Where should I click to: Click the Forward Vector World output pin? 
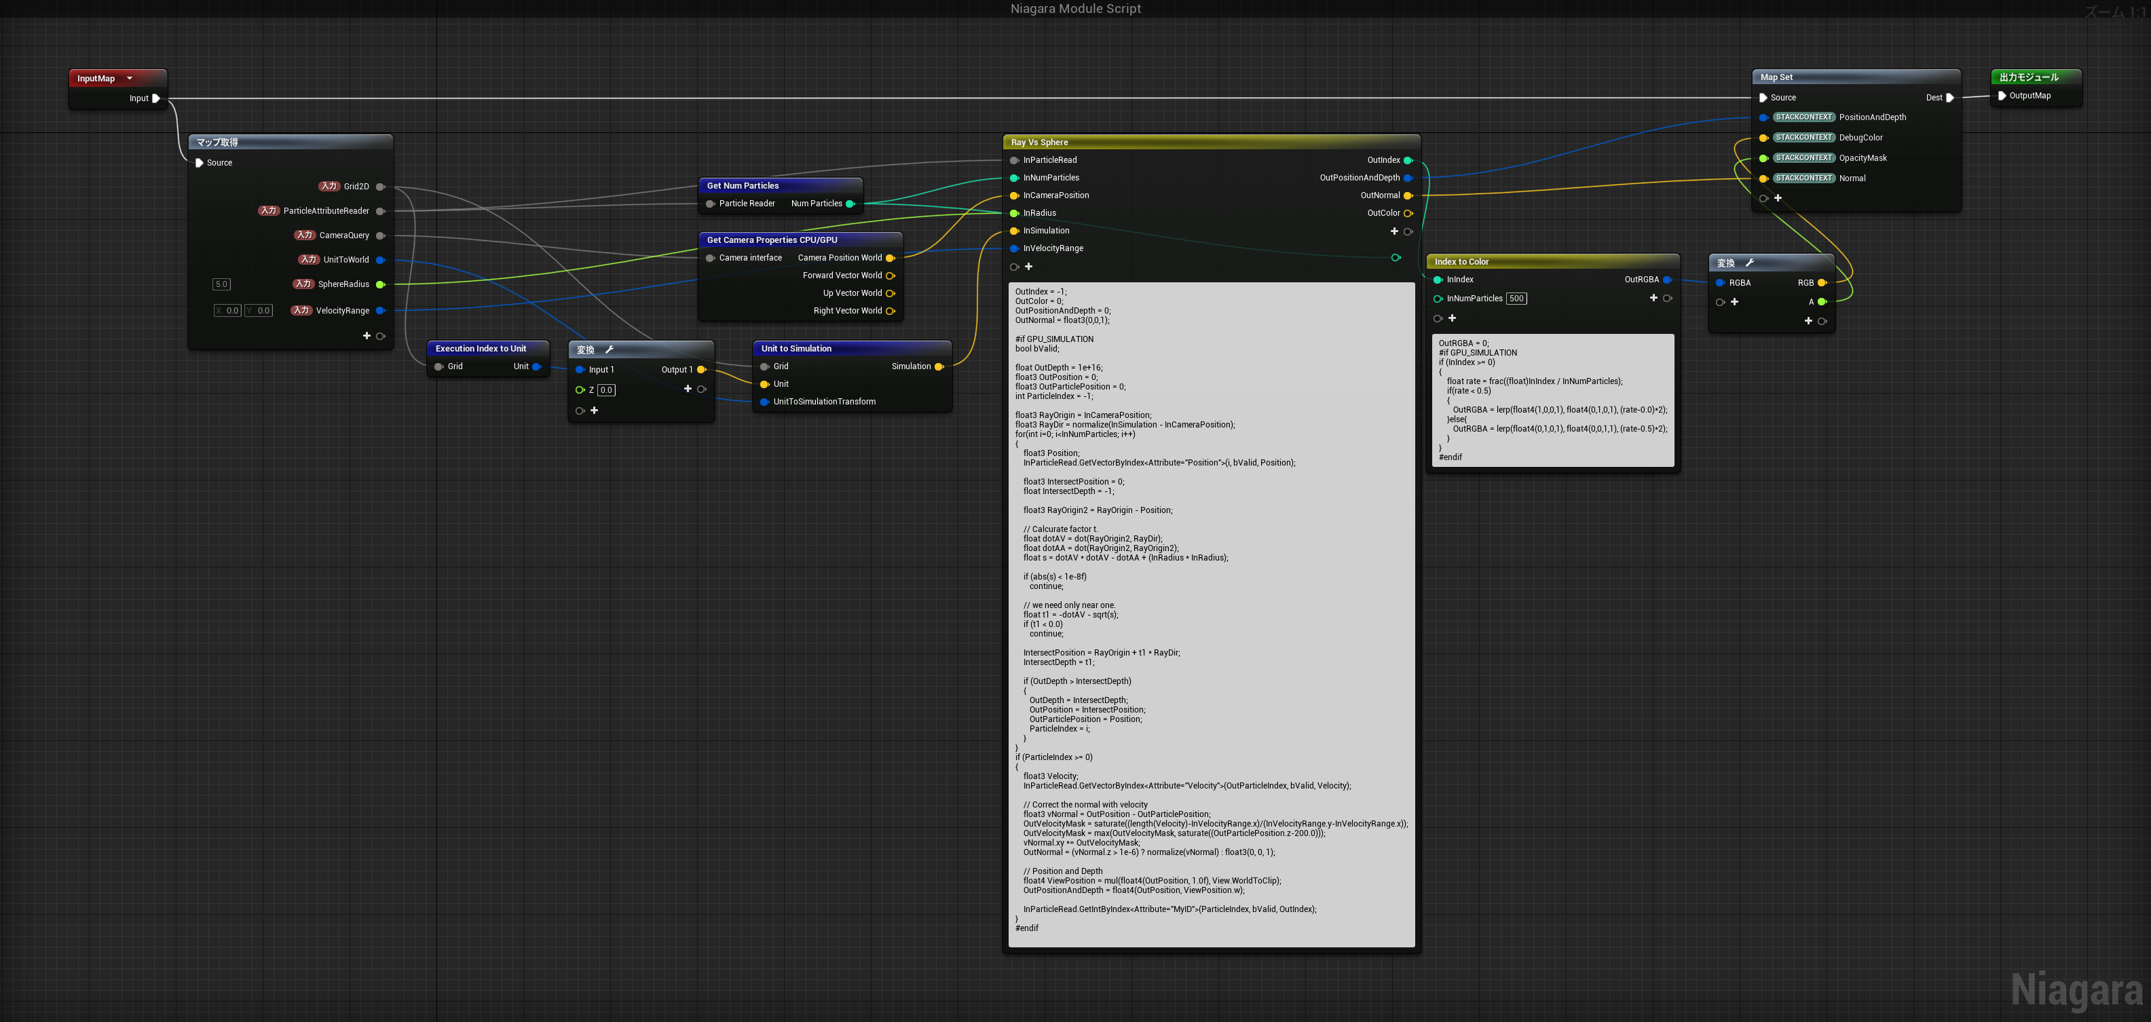point(890,276)
